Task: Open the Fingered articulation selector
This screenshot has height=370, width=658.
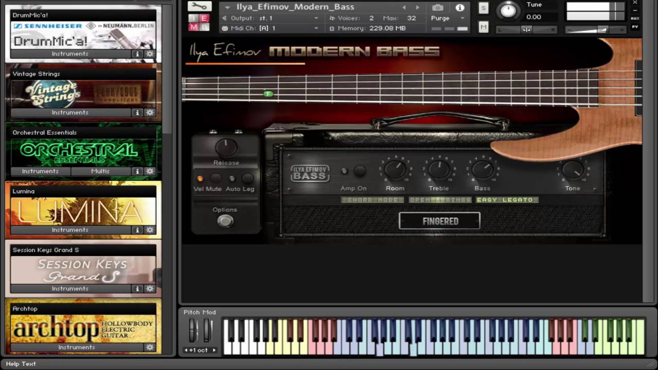Action: coord(440,221)
